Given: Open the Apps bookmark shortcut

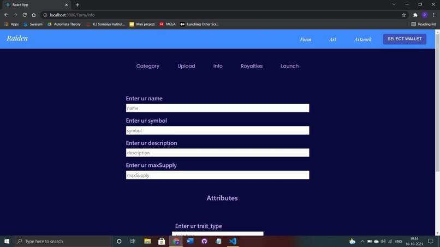Looking at the screenshot, I should (x=11, y=25).
